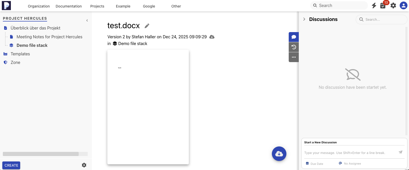Screen dimensions: 409x170
Task: Collapse the left project sidebar
Action: click(87, 20)
